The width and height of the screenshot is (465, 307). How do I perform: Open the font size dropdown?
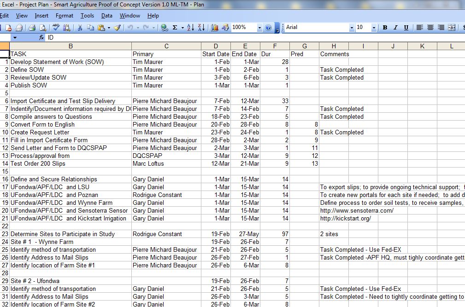374,28
